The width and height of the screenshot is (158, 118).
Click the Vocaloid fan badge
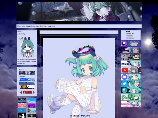32,115
